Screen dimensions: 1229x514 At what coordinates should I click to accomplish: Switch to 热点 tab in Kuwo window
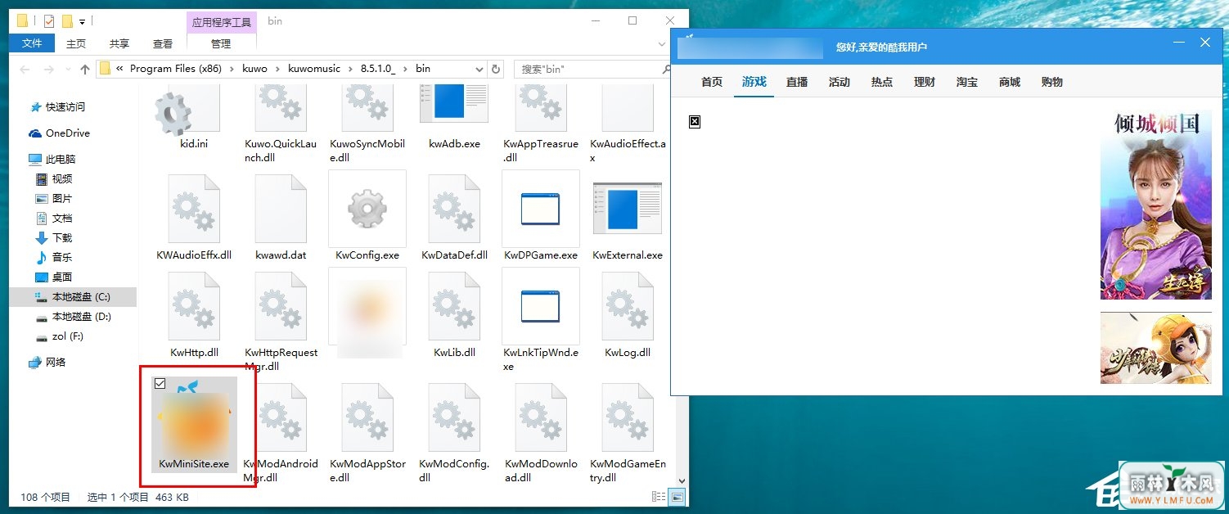882,82
